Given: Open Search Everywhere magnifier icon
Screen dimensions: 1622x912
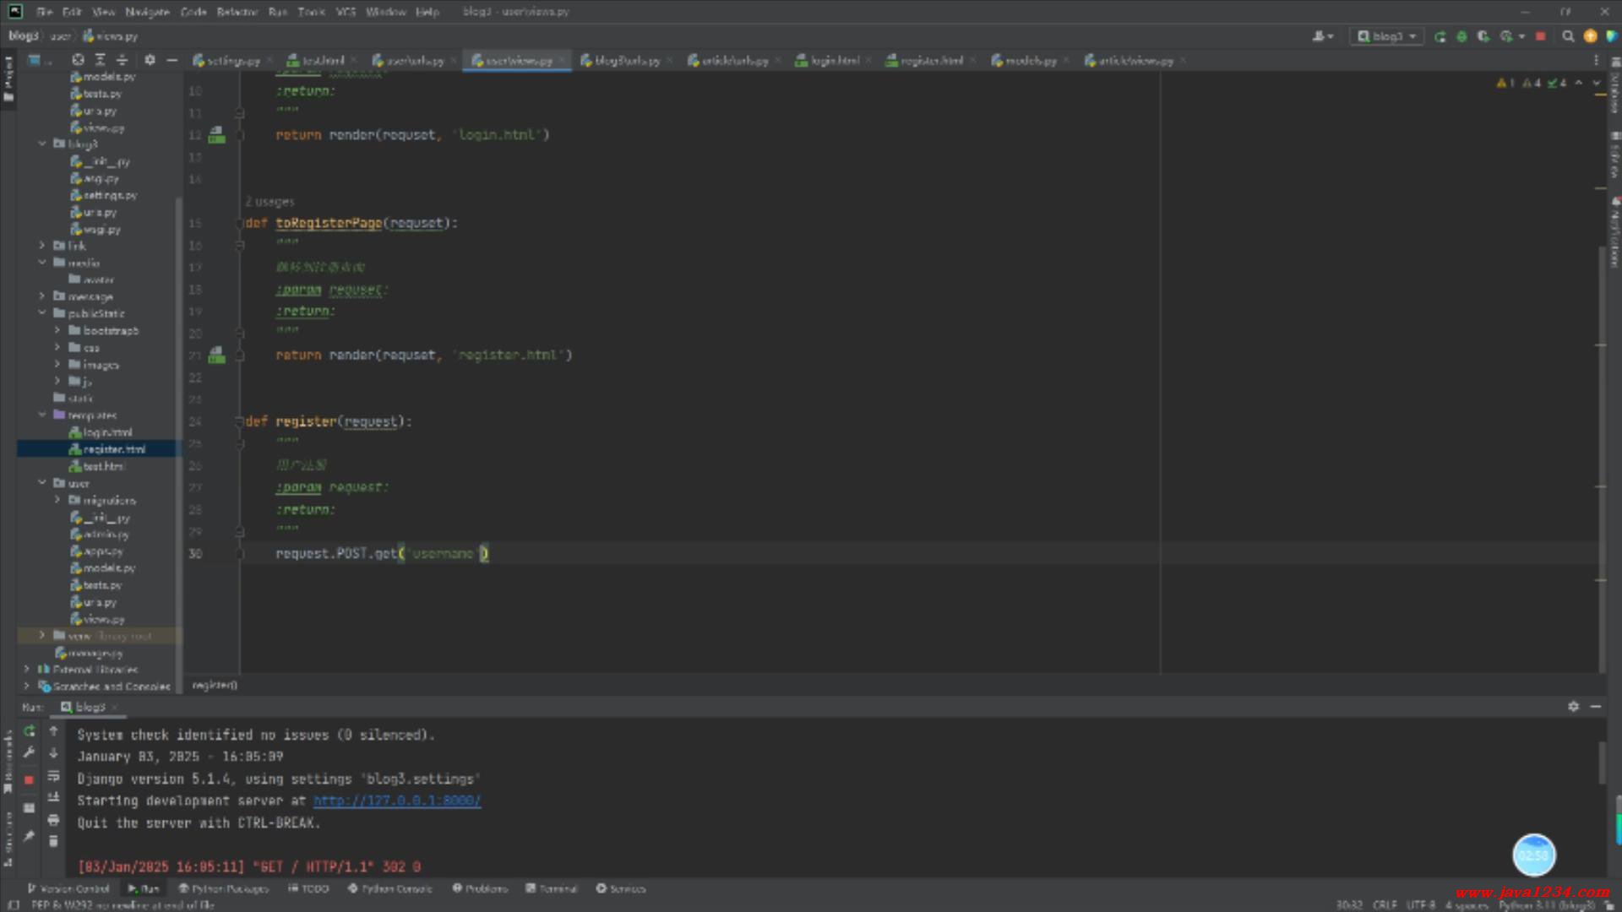Looking at the screenshot, I should coord(1568,36).
